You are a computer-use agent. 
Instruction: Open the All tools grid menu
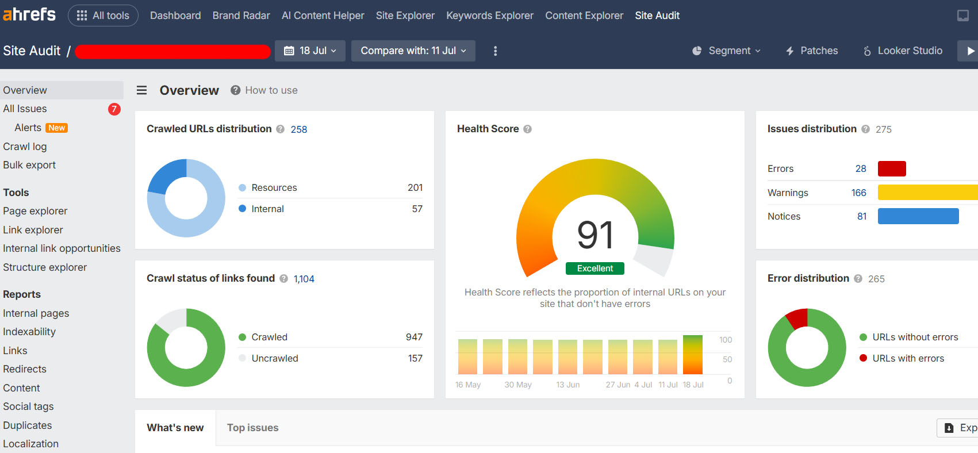tap(103, 16)
